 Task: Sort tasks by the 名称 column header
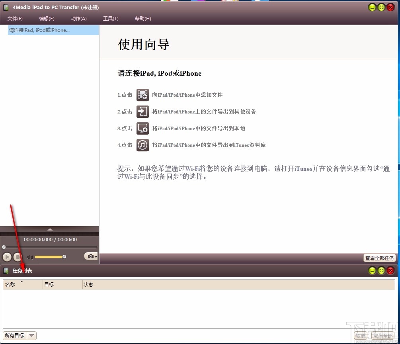tap(12, 284)
